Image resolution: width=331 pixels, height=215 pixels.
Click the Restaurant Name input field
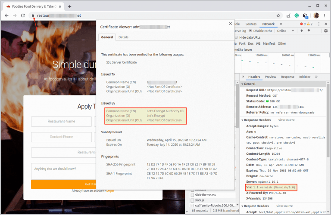click(62, 121)
